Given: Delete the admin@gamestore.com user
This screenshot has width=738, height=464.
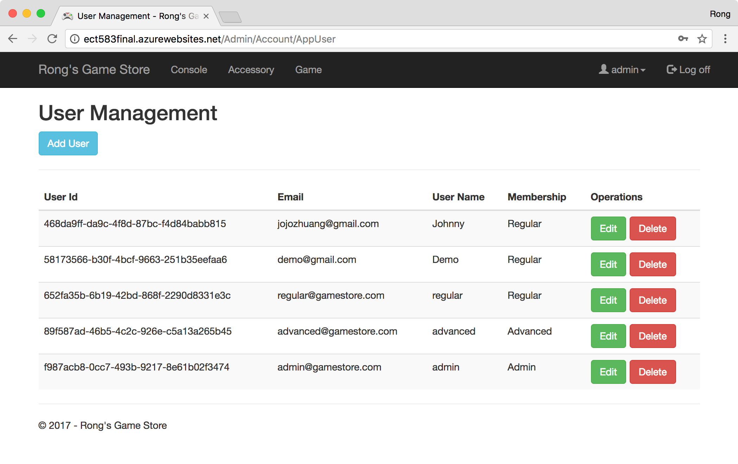Looking at the screenshot, I should point(653,372).
